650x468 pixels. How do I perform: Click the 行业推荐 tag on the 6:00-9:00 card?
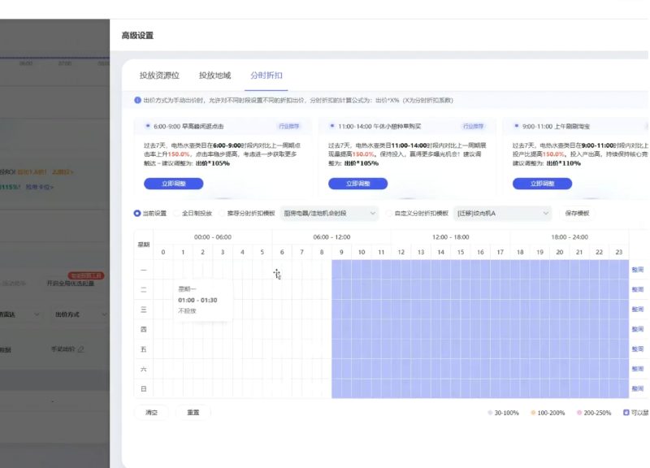pyautogui.click(x=289, y=127)
